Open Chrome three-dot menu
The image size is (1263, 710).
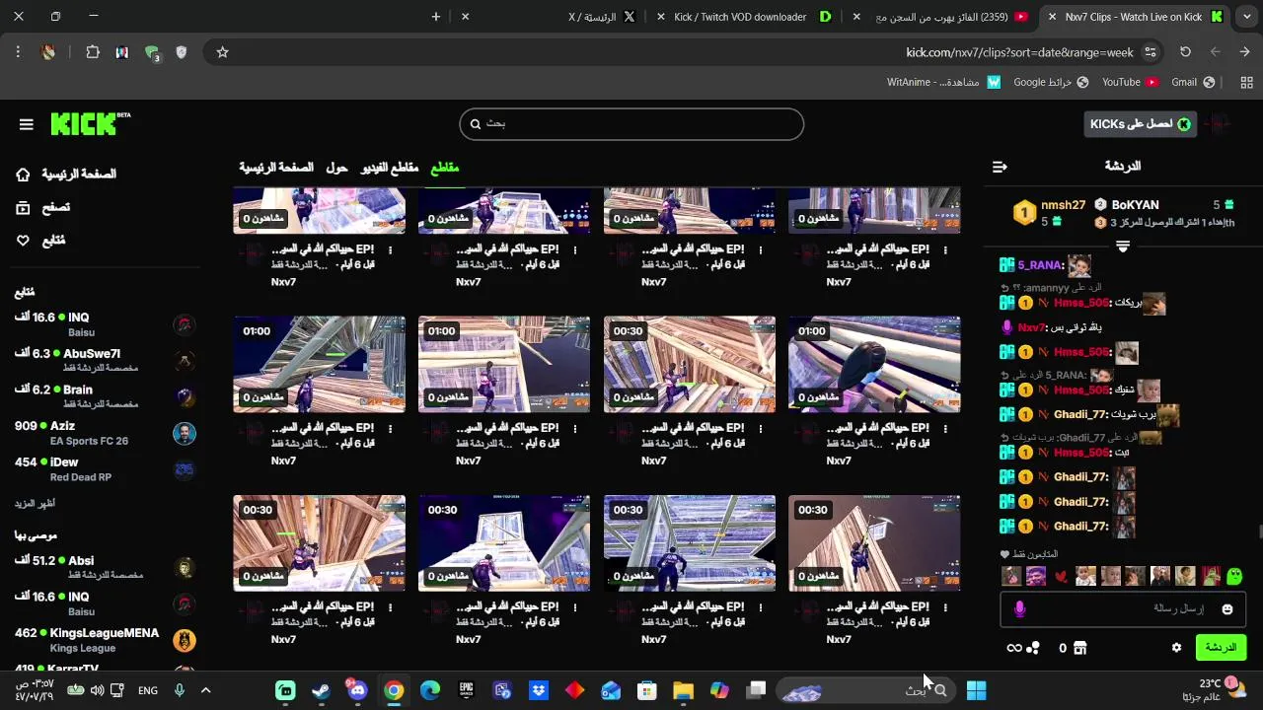(x=18, y=52)
